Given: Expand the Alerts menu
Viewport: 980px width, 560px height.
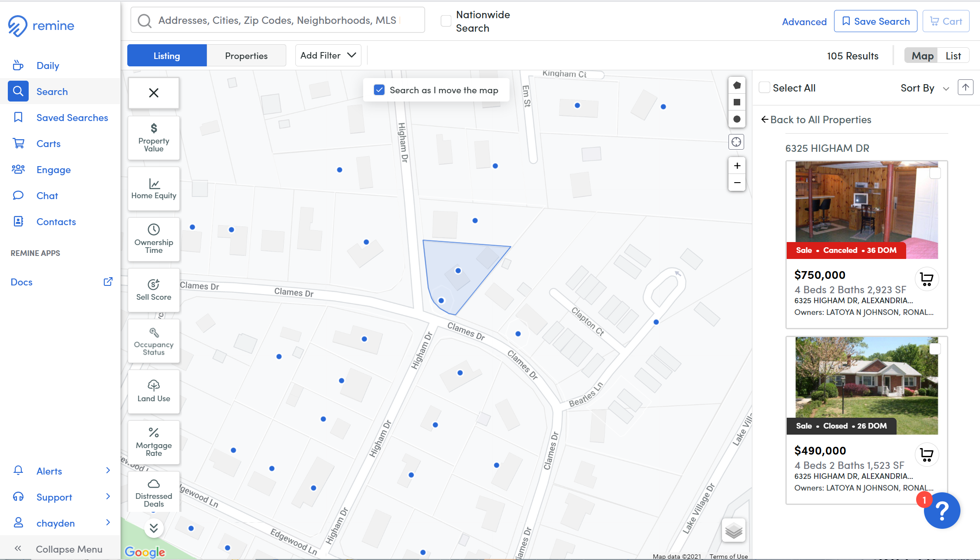Looking at the screenshot, I should click(61, 471).
